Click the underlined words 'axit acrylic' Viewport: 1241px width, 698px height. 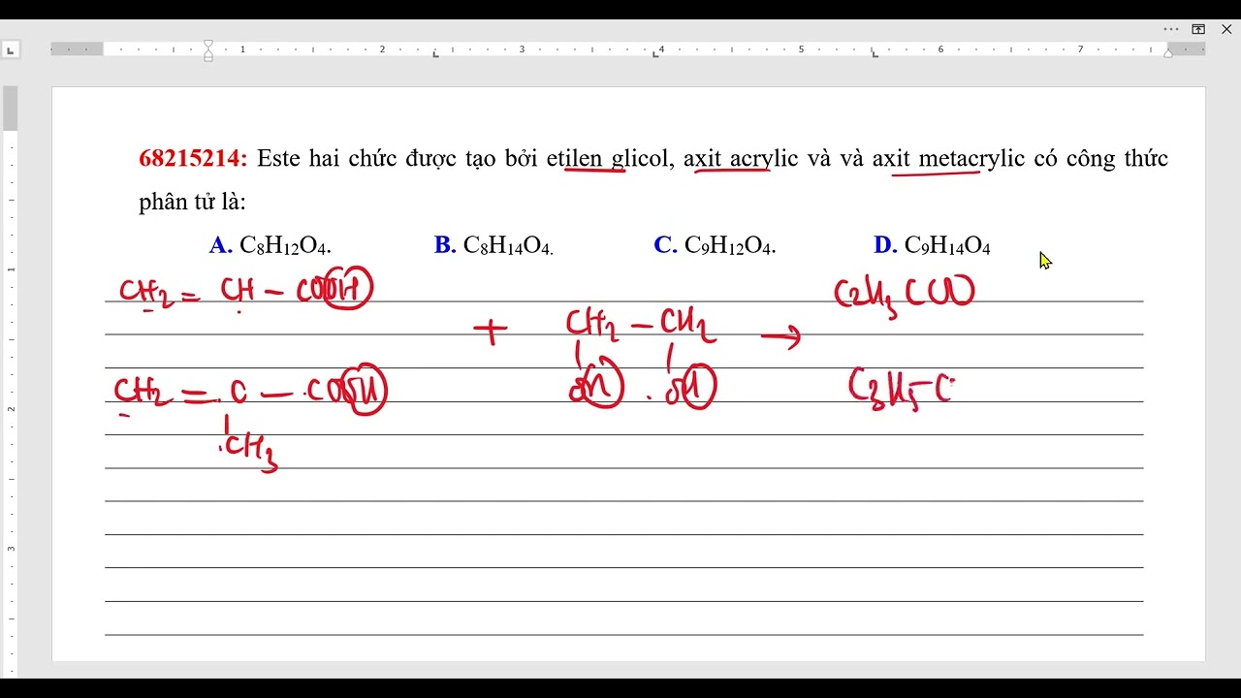click(x=741, y=158)
